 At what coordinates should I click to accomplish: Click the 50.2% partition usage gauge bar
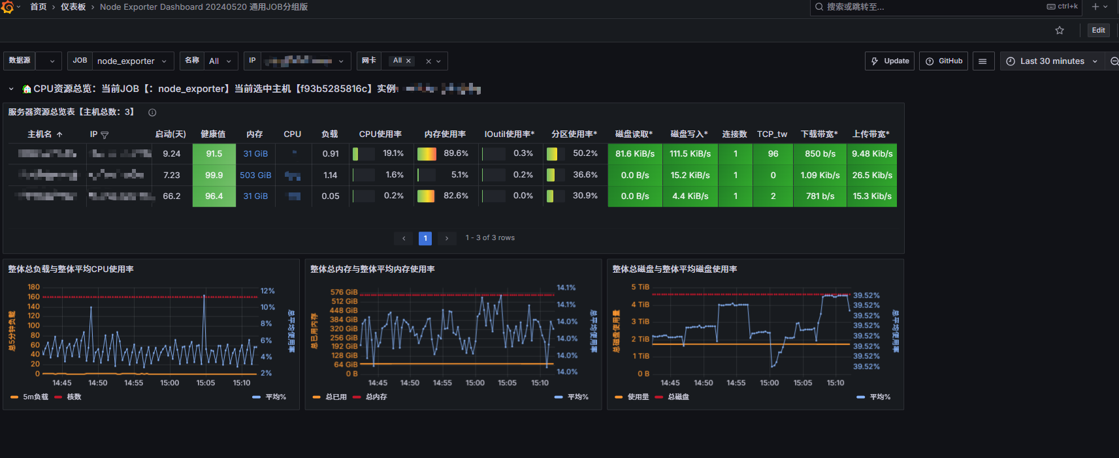552,154
